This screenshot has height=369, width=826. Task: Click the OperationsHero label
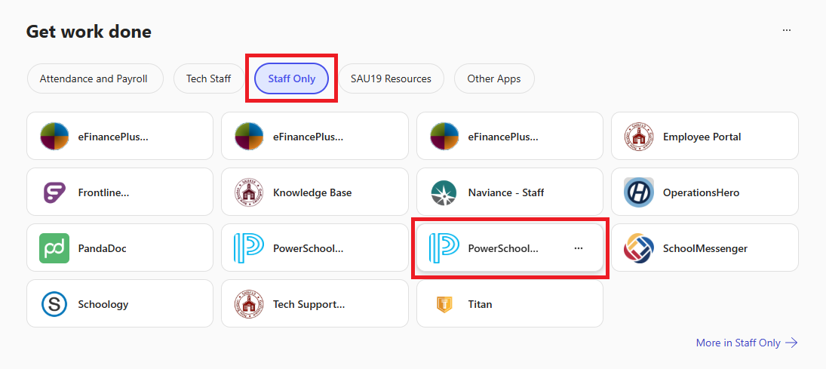pos(701,192)
